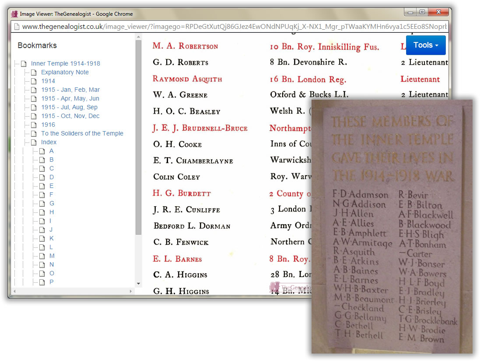Open the Tools dropdown menu
The image size is (480, 361).
pyautogui.click(x=425, y=45)
